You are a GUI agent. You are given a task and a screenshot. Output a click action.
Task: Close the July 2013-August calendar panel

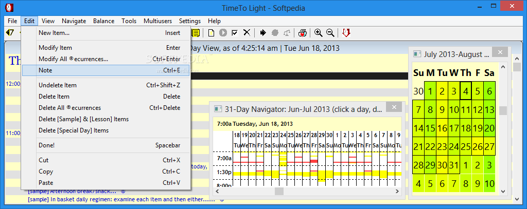pos(500,52)
